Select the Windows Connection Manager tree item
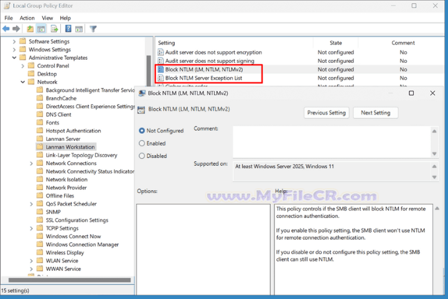Image resolution: width=448 pixels, height=299 pixels. 82,244
